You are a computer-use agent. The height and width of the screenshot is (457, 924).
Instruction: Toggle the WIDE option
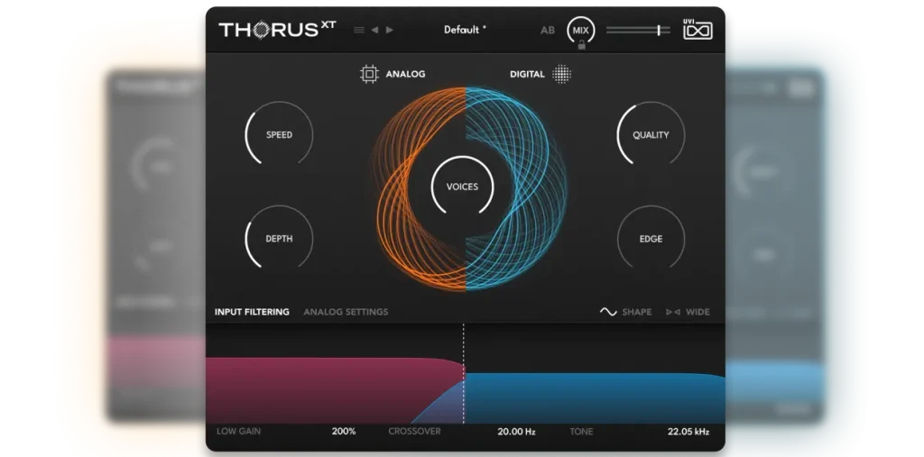pos(698,312)
